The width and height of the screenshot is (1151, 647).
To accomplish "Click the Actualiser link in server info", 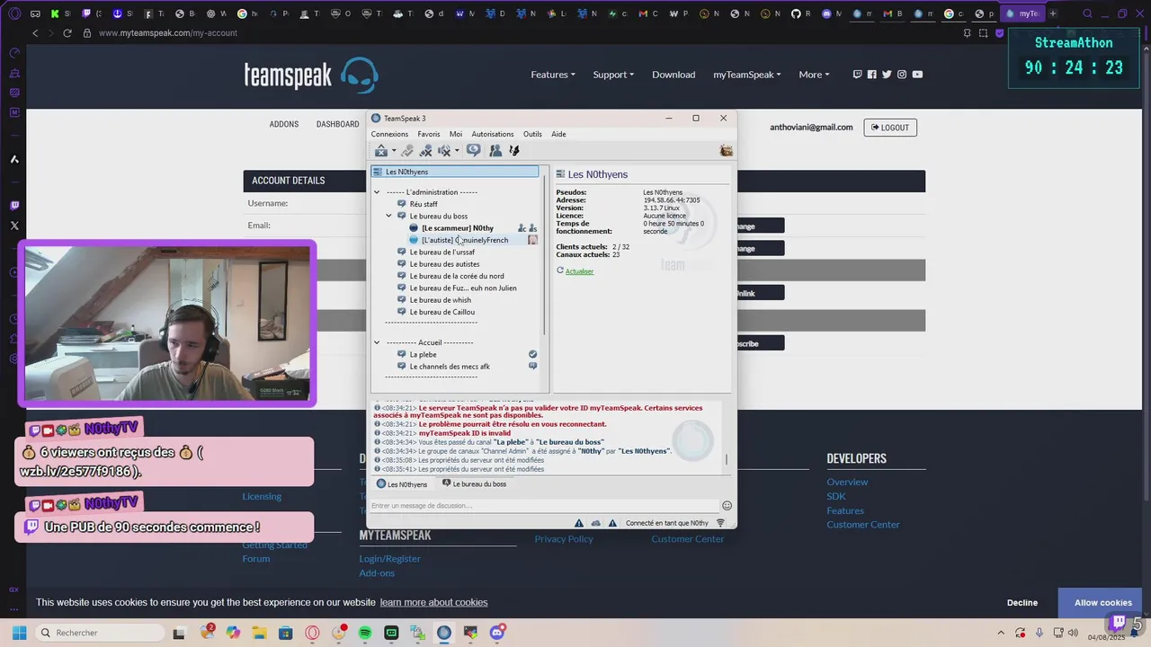I will pyautogui.click(x=579, y=271).
